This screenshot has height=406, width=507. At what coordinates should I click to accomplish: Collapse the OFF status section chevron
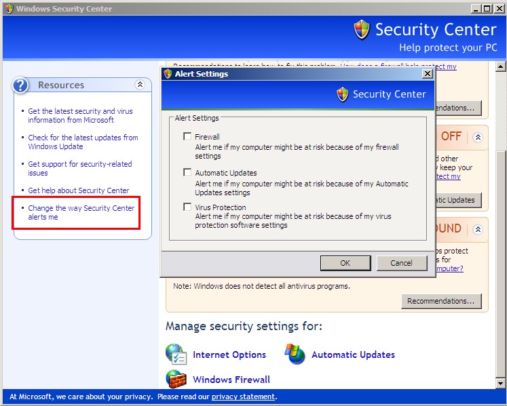(x=478, y=138)
